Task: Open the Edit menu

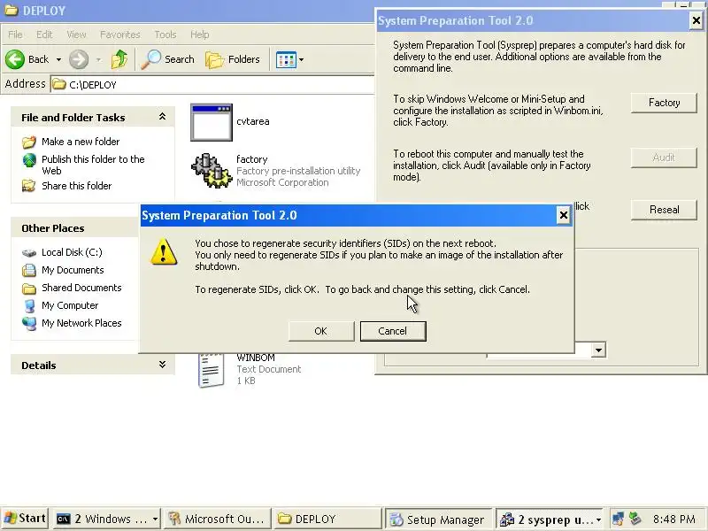Action: click(x=44, y=35)
